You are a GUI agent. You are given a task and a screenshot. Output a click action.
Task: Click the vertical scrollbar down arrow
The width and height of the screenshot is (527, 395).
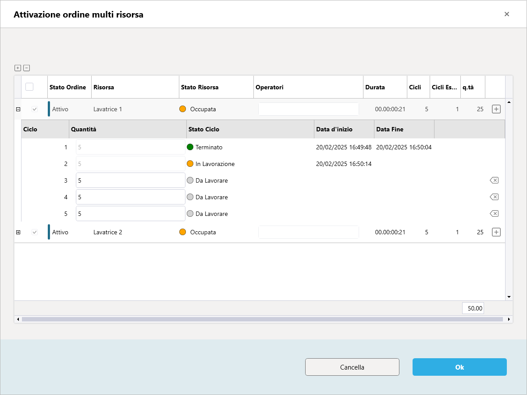pos(509,297)
